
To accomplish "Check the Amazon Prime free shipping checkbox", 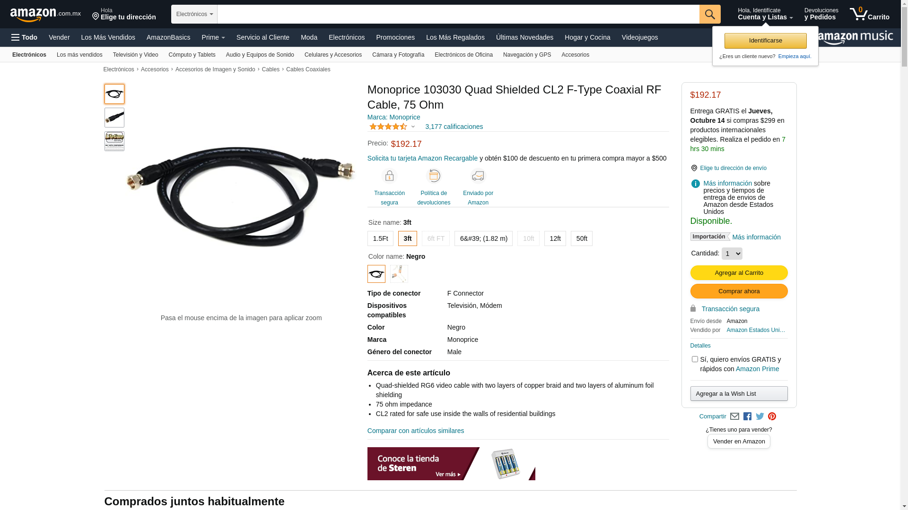I will point(695,359).
